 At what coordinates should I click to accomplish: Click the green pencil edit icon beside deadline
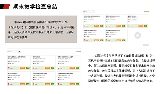pyautogui.click(x=95, y=35)
